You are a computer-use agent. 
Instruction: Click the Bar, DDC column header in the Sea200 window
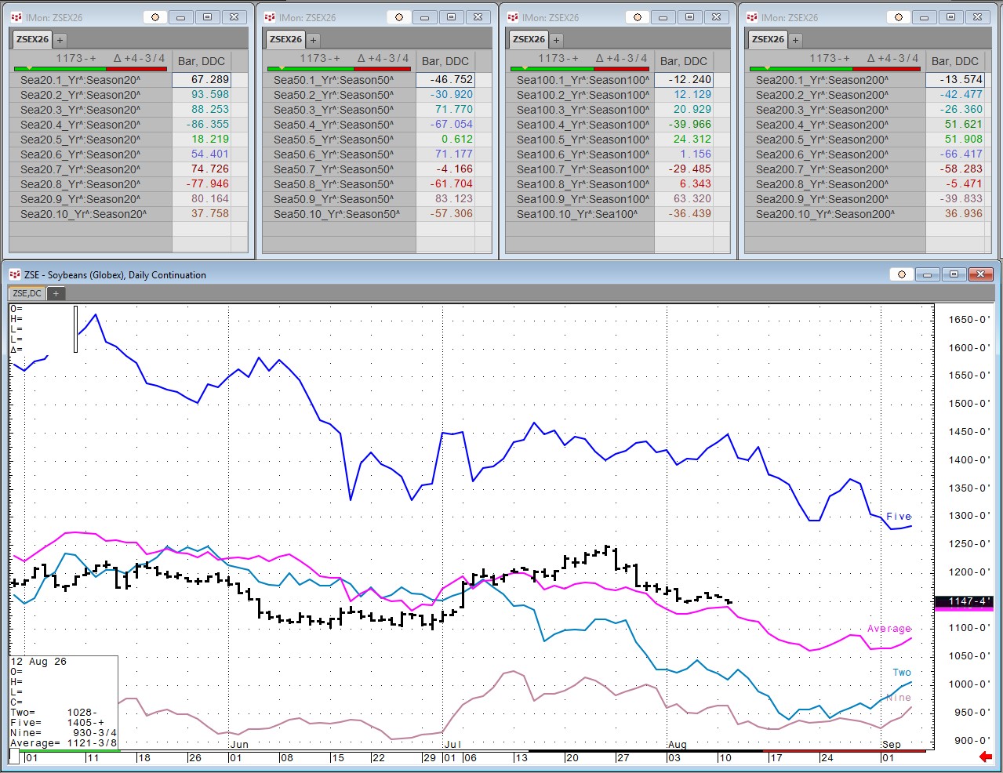pos(955,61)
